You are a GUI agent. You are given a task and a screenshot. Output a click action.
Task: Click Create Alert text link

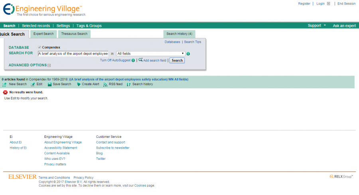[91, 84]
